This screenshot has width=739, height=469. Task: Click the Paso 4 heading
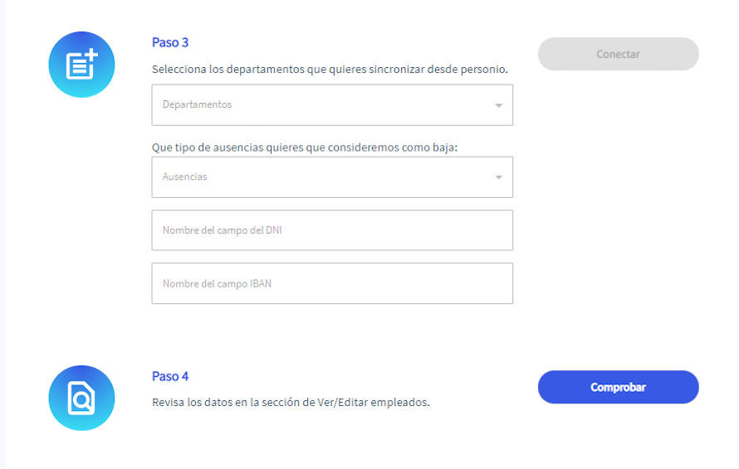point(170,376)
